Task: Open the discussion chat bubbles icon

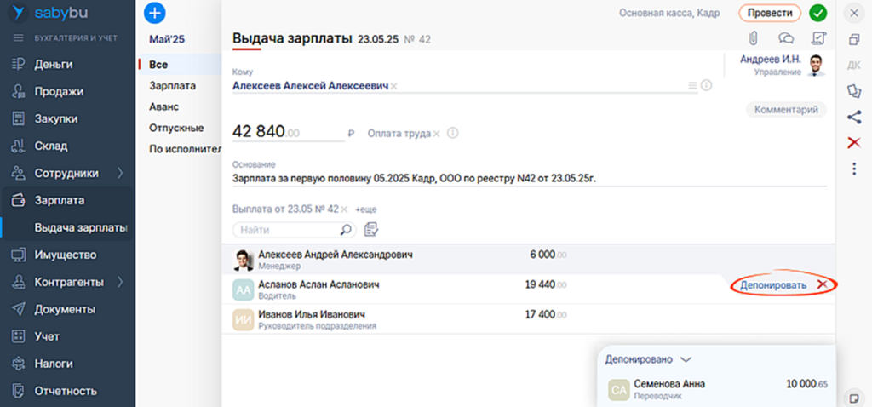Action: pos(786,37)
